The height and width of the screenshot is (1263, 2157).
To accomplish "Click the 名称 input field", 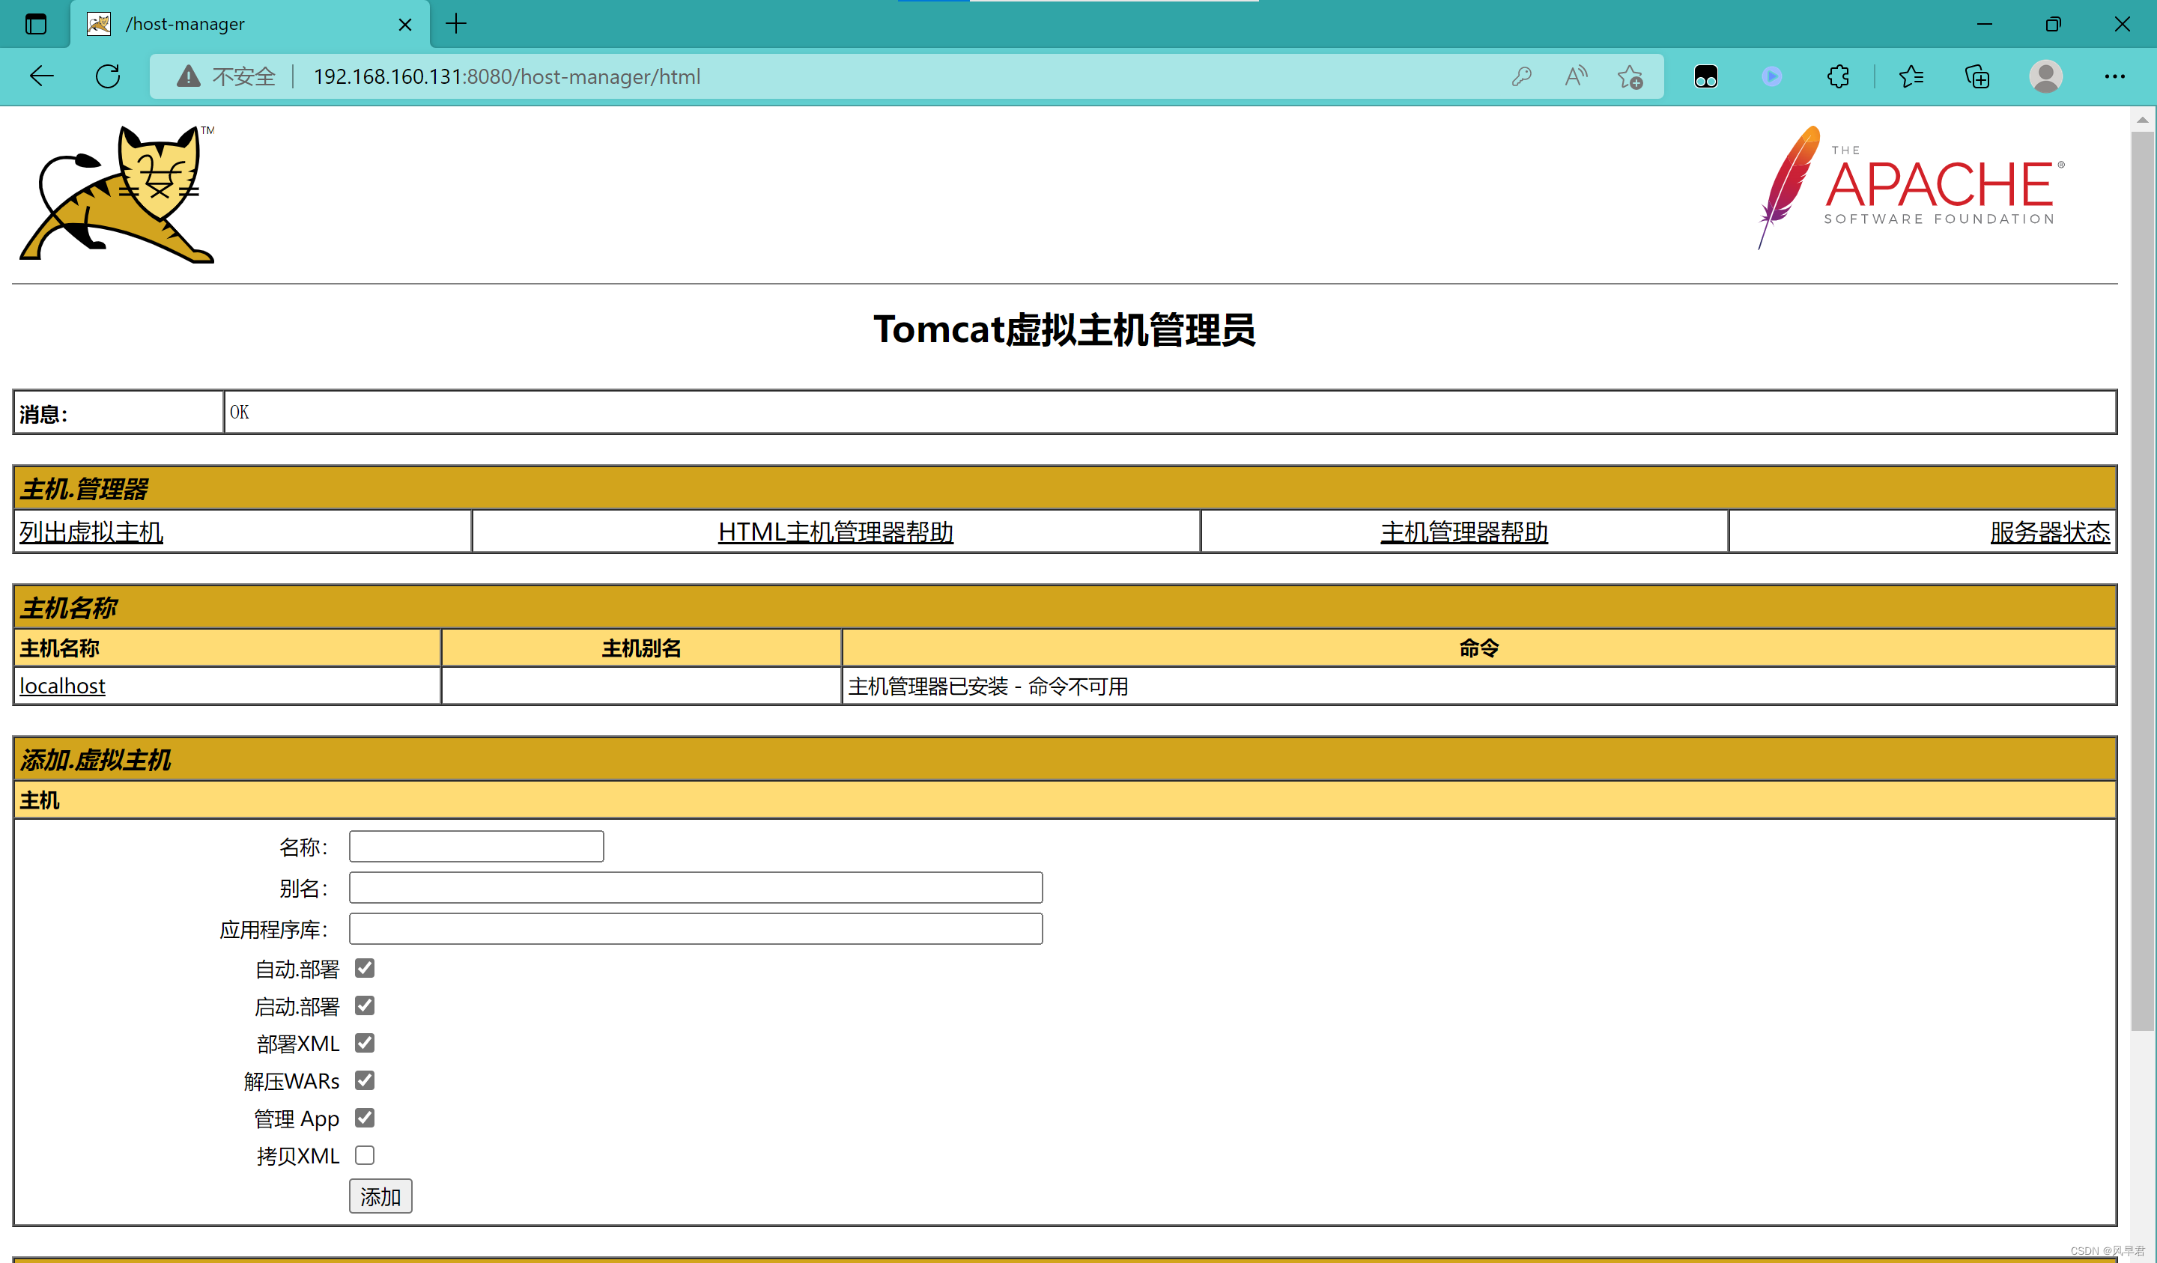I will (x=476, y=846).
